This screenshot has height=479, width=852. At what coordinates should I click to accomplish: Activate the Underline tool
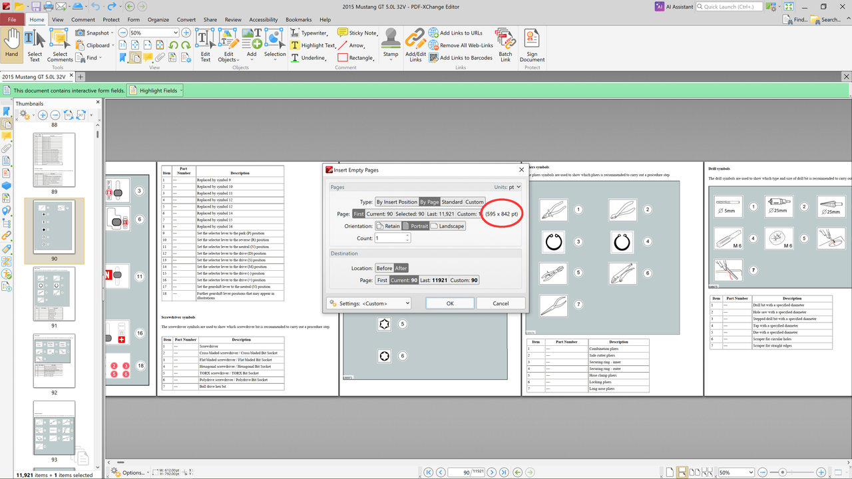click(308, 58)
